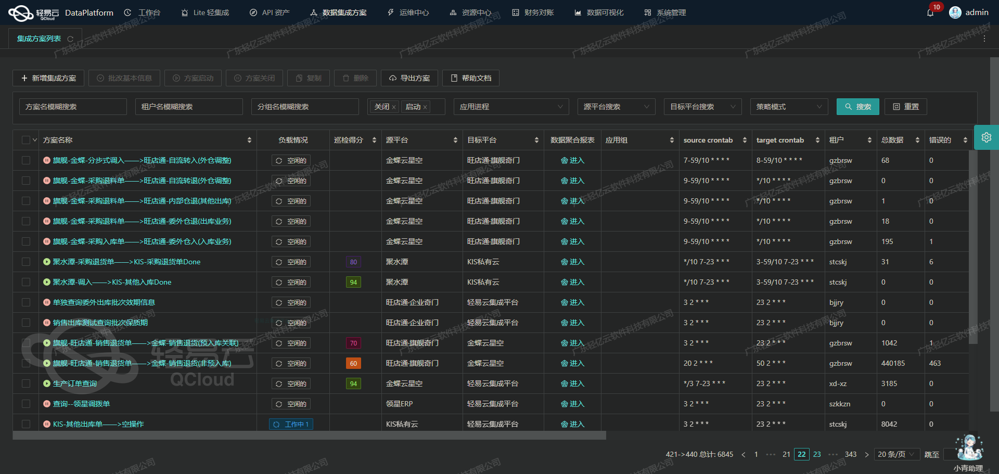Open the 目标平台搜索 dropdown
This screenshot has width=999, height=474.
click(703, 107)
